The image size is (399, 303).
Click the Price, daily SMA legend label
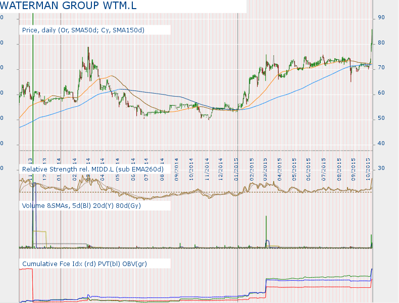tap(83, 30)
